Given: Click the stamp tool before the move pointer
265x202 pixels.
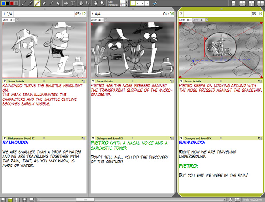Looking at the screenshot, I should coord(81,3).
